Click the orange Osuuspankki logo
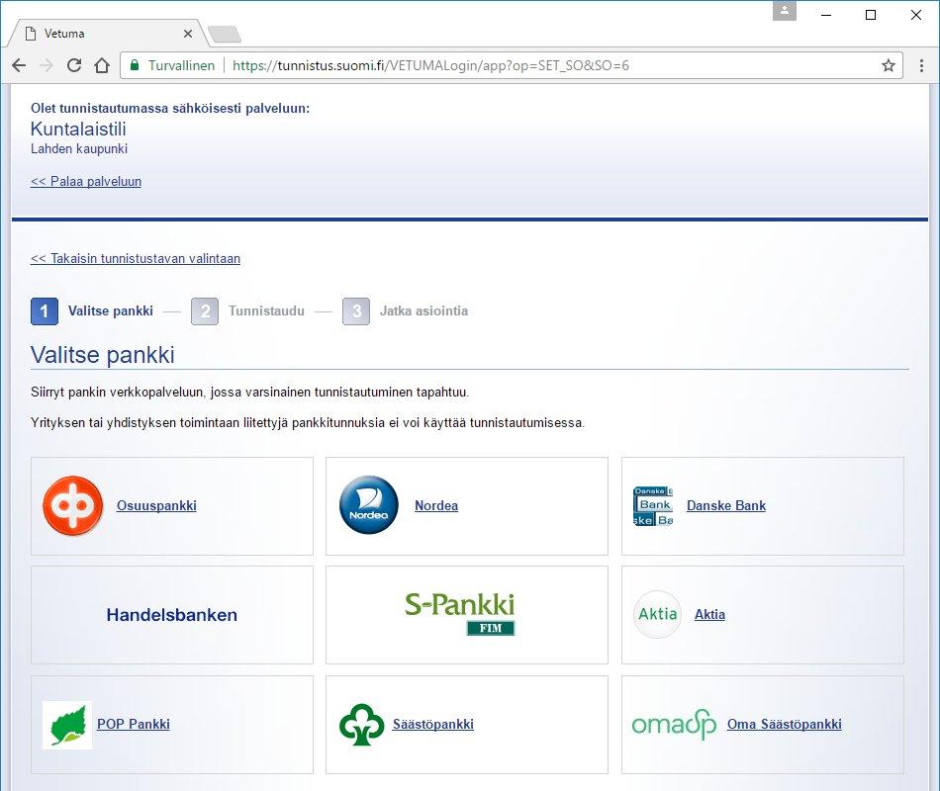The width and height of the screenshot is (940, 791). coord(72,506)
